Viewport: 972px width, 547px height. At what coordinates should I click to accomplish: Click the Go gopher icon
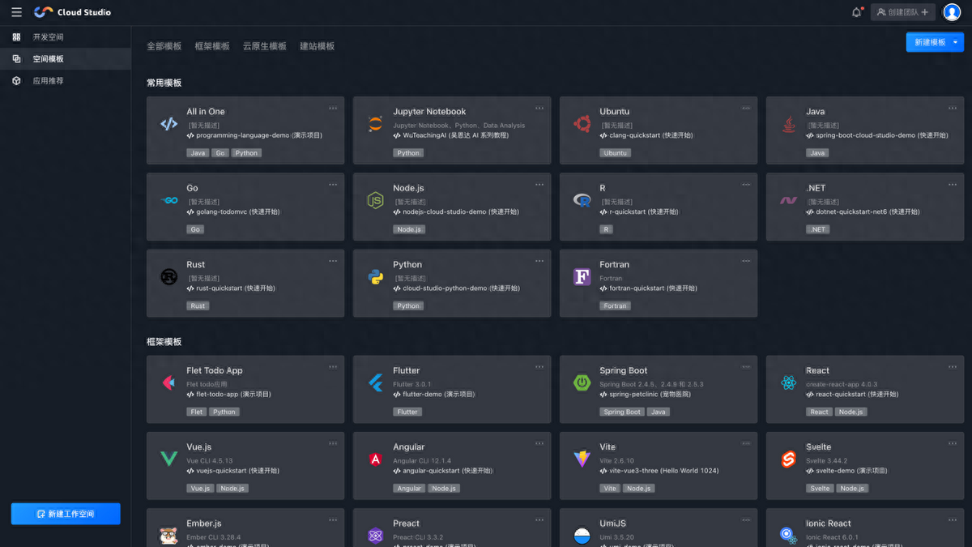168,200
